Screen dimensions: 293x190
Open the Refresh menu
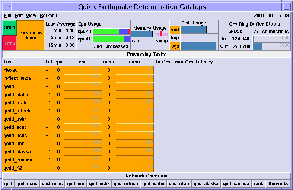click(48, 16)
